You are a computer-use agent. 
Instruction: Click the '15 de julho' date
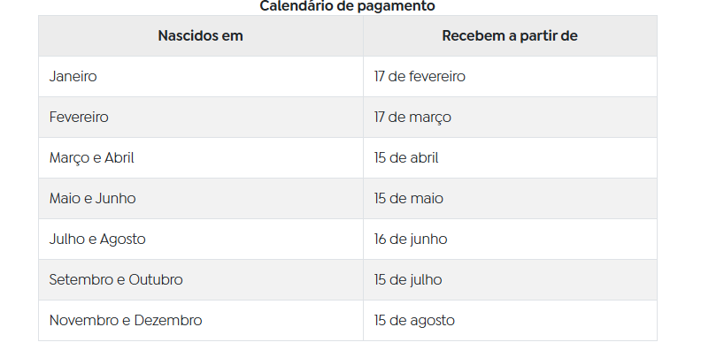click(x=408, y=280)
